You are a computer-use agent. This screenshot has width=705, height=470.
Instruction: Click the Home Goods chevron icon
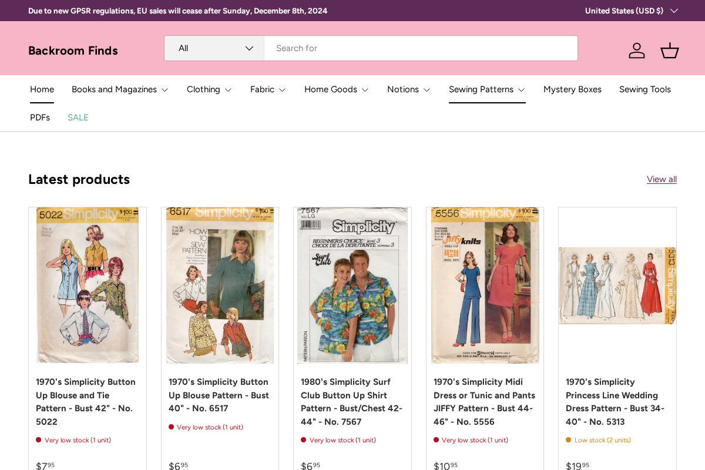(x=365, y=89)
